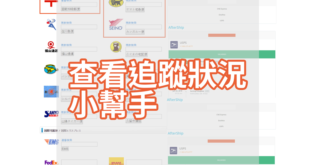This screenshot has width=315, height=165.
Task: Focus the tracking input above 翌朝10時郵便
Action: [79, 4]
